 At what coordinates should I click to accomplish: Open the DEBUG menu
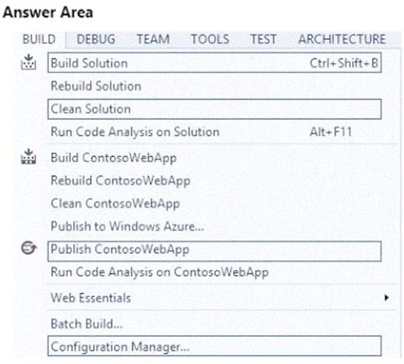96,39
